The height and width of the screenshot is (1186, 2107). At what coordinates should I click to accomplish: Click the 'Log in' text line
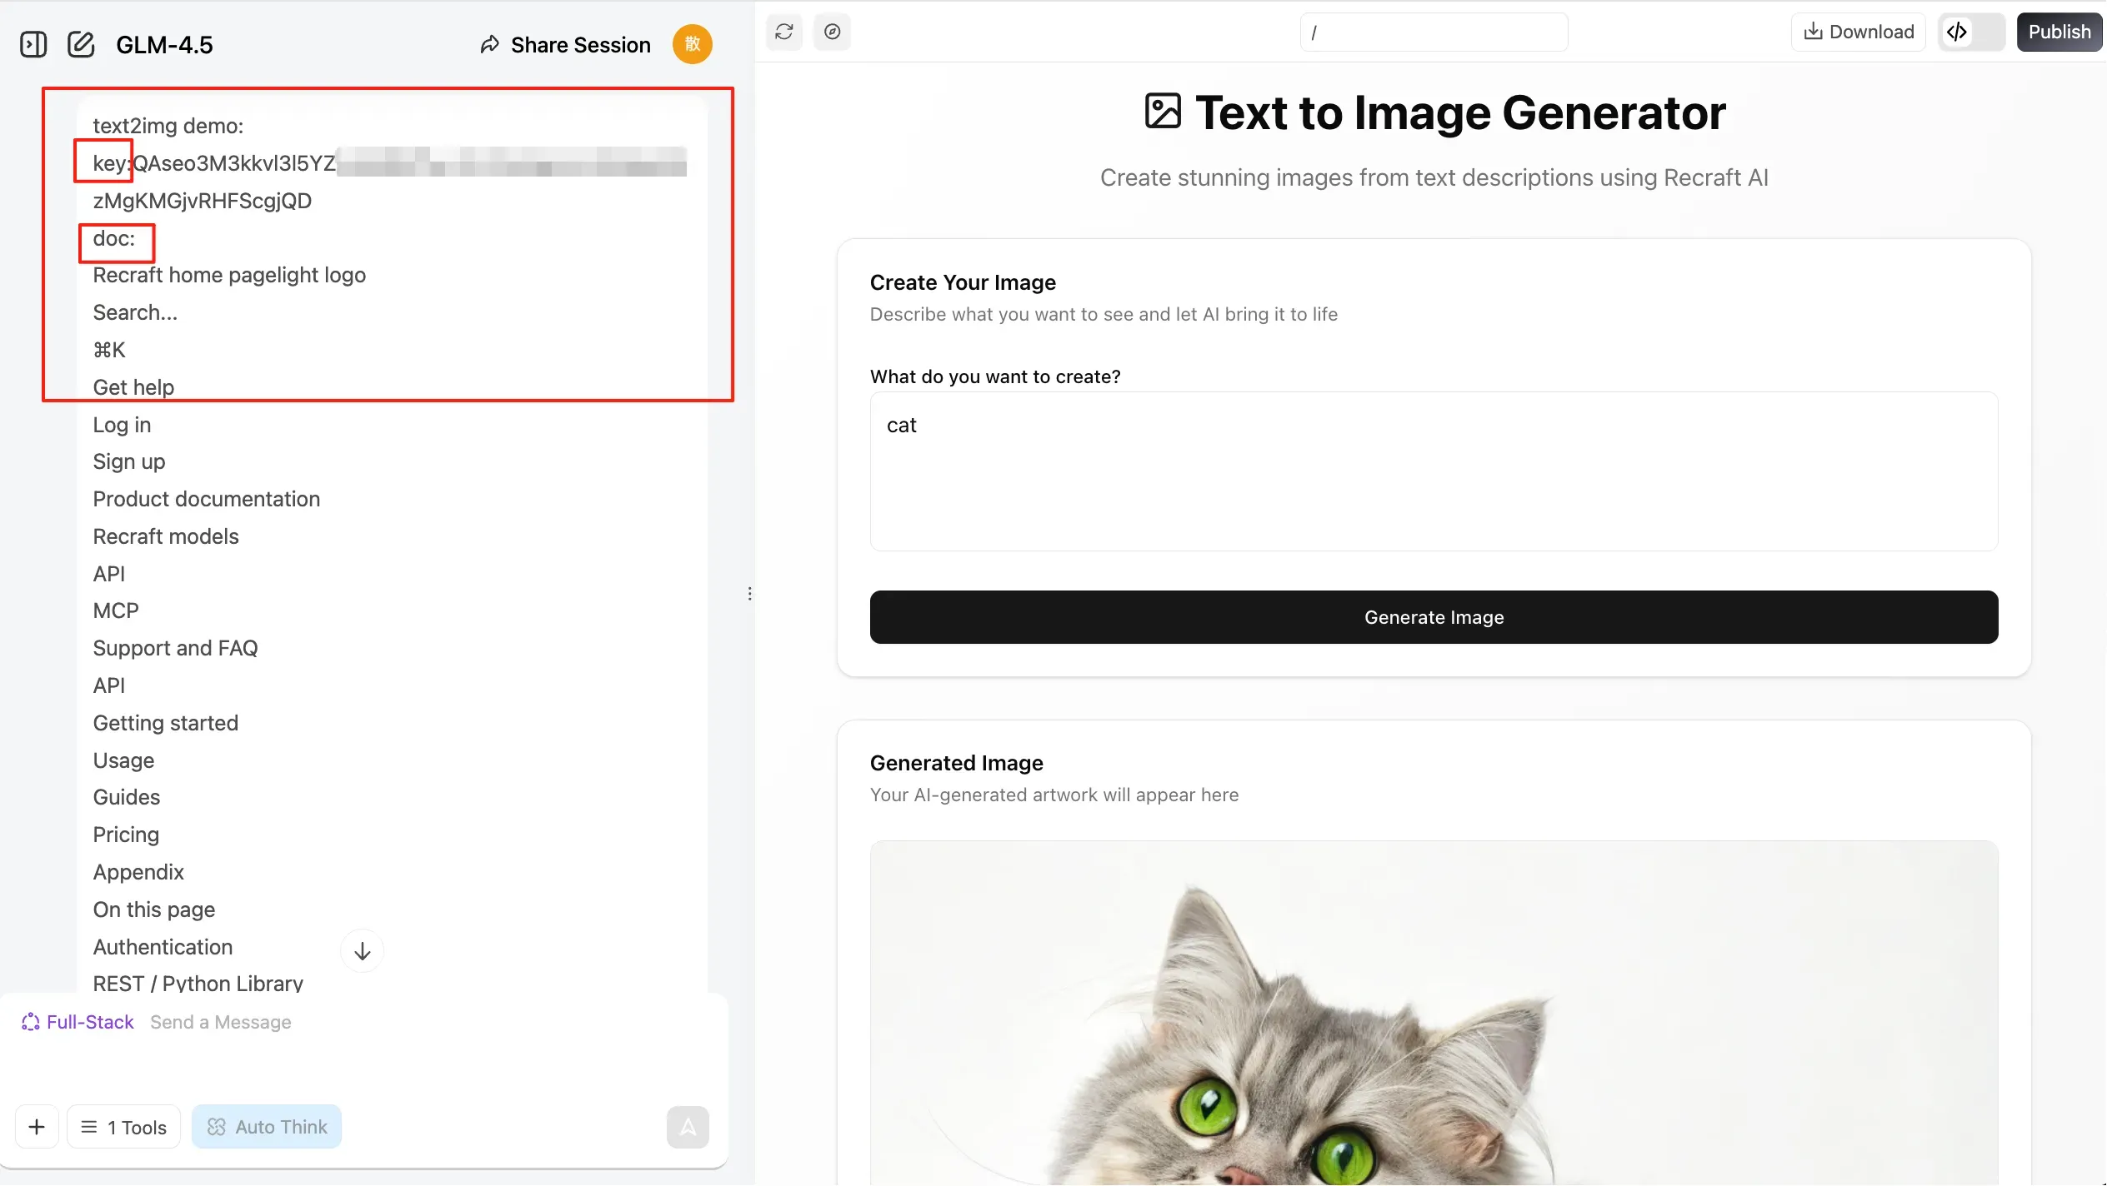click(122, 425)
